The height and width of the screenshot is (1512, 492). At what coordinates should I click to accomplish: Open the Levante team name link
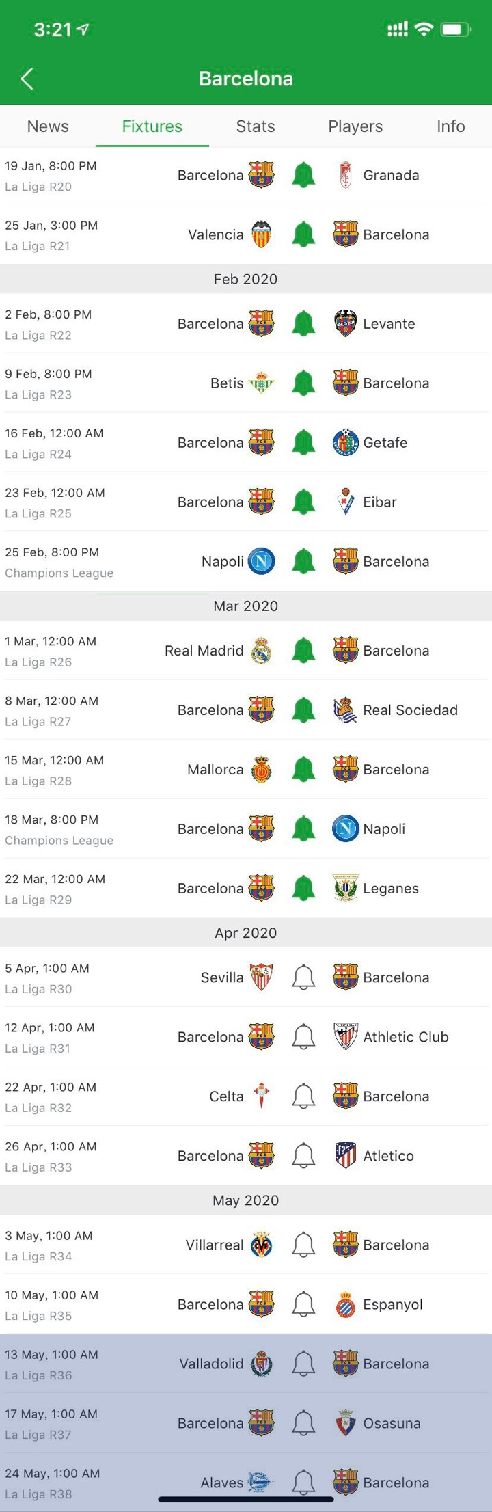coord(389,324)
